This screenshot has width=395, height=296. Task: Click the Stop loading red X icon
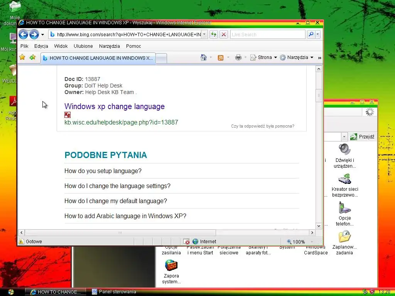(223, 34)
